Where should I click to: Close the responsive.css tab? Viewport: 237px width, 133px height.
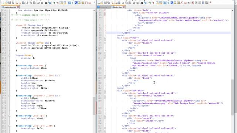click(x=18, y=7)
